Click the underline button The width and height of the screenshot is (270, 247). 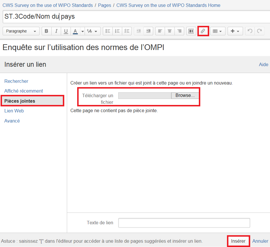click(x=66, y=31)
